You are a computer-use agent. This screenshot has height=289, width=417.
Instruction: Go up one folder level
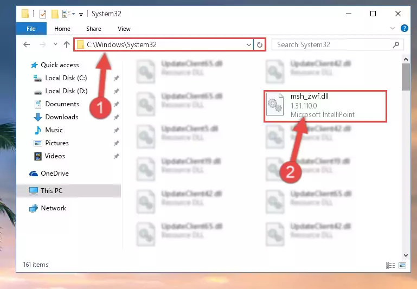point(67,44)
